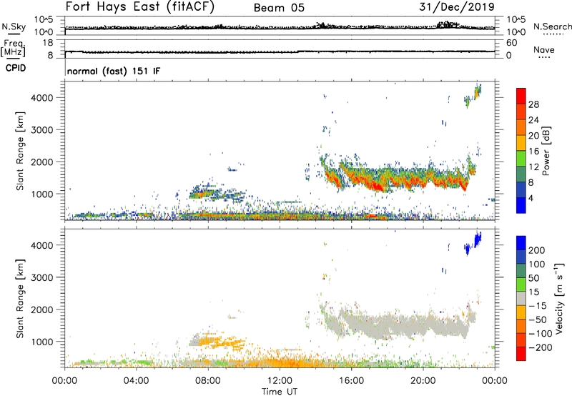Viewport: 572px width, 396px height.
Task: Click the 'Slant Range [km]' label of velocity panel
Action: (x=20, y=299)
